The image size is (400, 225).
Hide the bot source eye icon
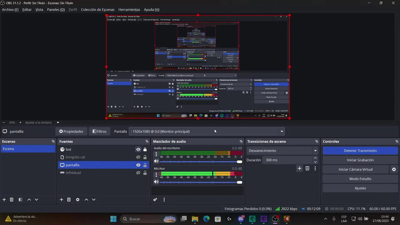tap(138, 149)
